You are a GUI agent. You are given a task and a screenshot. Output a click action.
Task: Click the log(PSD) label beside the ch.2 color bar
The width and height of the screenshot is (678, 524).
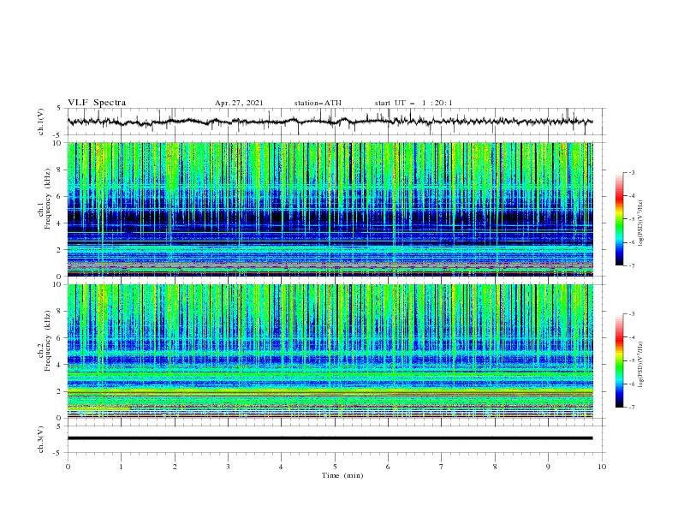click(x=640, y=365)
